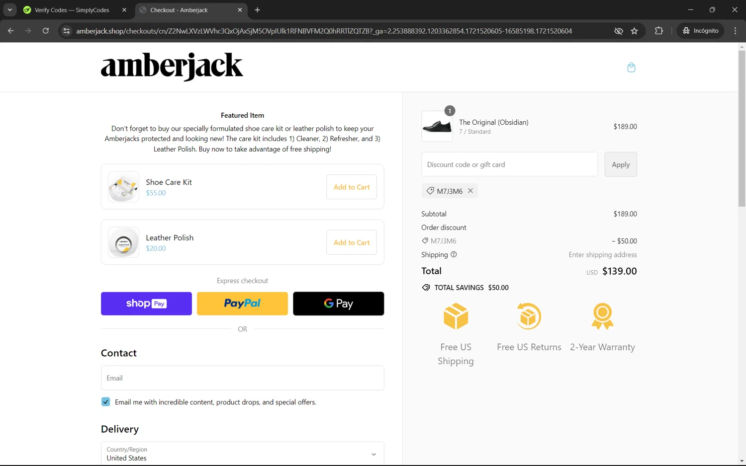
Task: Add Shoe Care Kit to cart
Action: click(352, 187)
